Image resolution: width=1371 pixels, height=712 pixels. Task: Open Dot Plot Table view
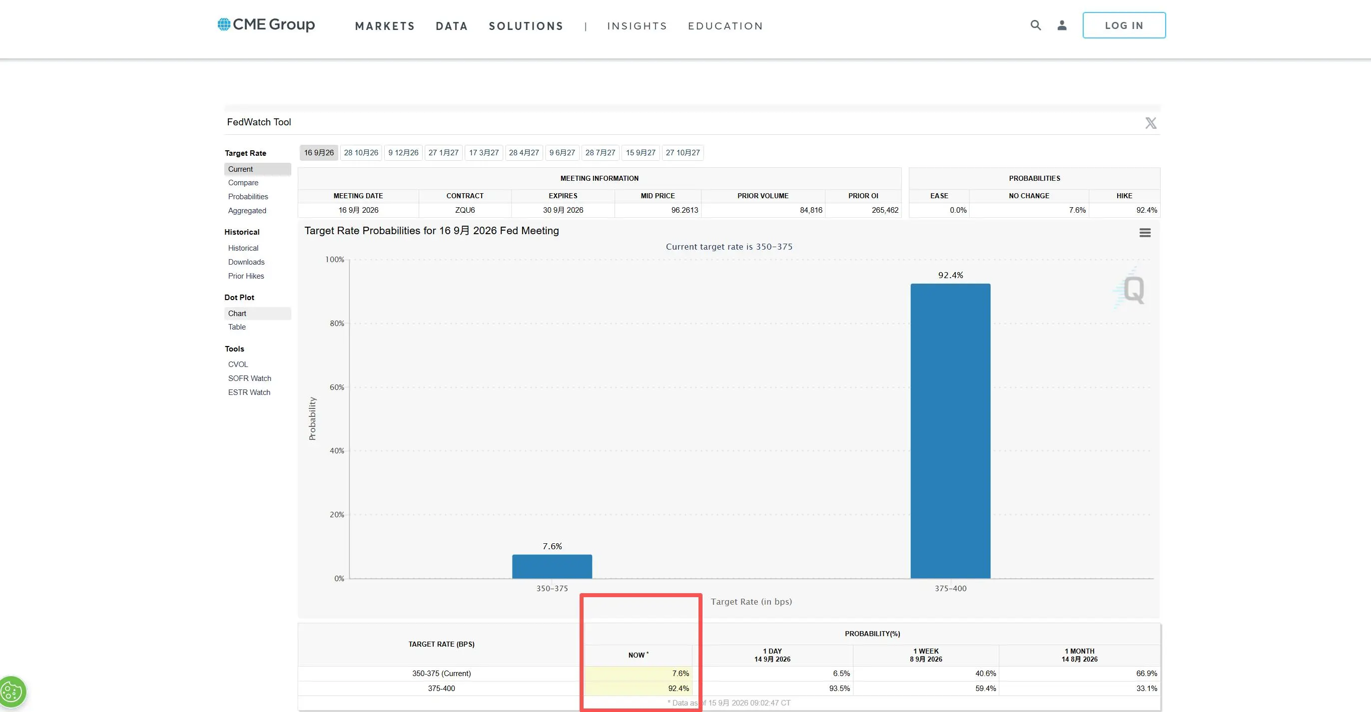237,327
